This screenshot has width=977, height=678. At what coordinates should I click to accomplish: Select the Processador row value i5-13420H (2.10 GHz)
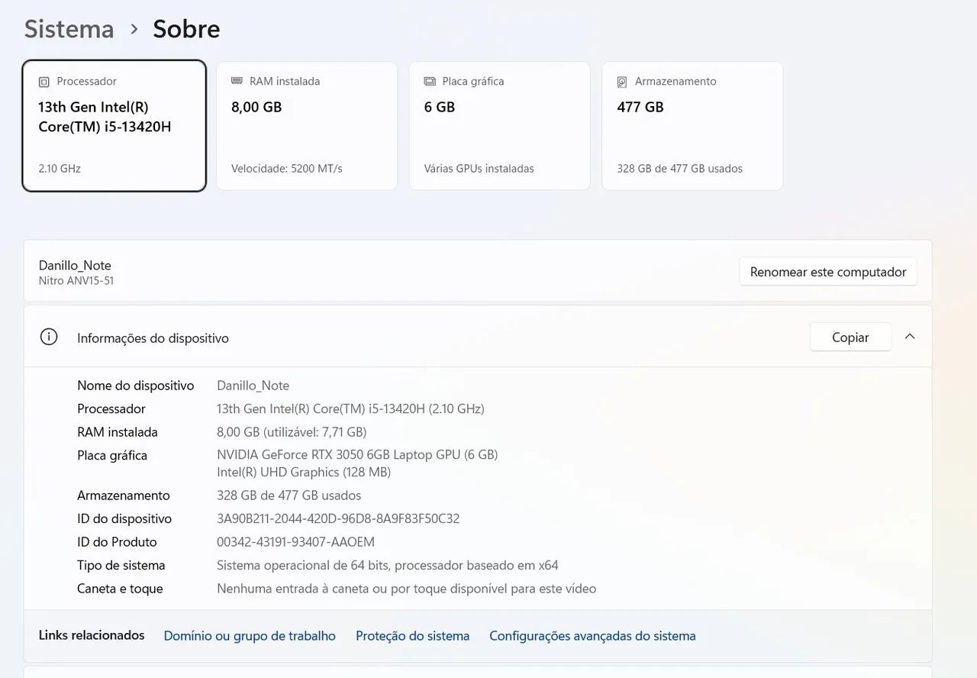350,409
